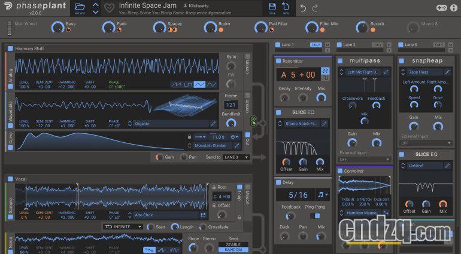461x254 pixels.
Task: Open the multipass External Input dropdown
Action: pyautogui.click(x=365, y=160)
